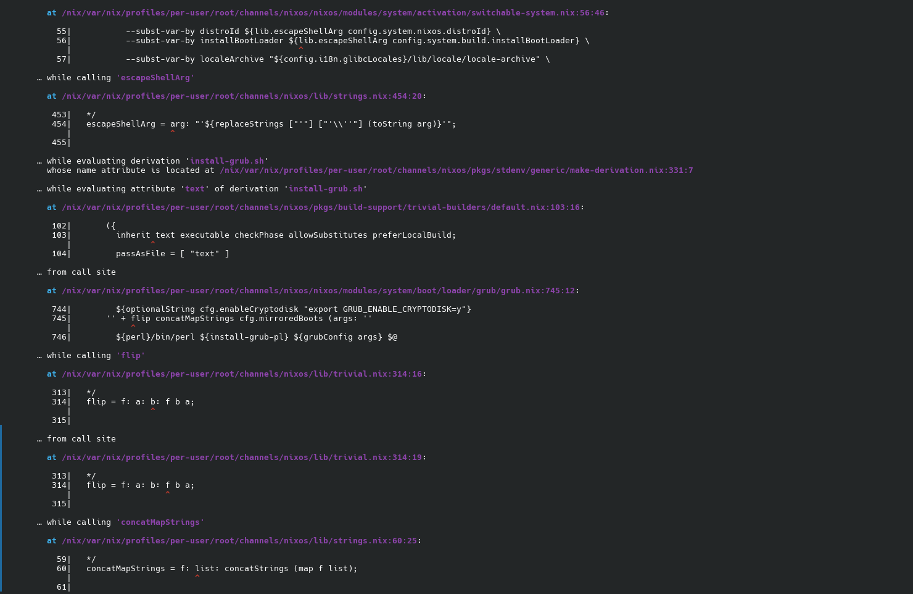Click the lib/strings.nix:60:25 file path
The width and height of the screenshot is (913, 594).
(x=239, y=540)
